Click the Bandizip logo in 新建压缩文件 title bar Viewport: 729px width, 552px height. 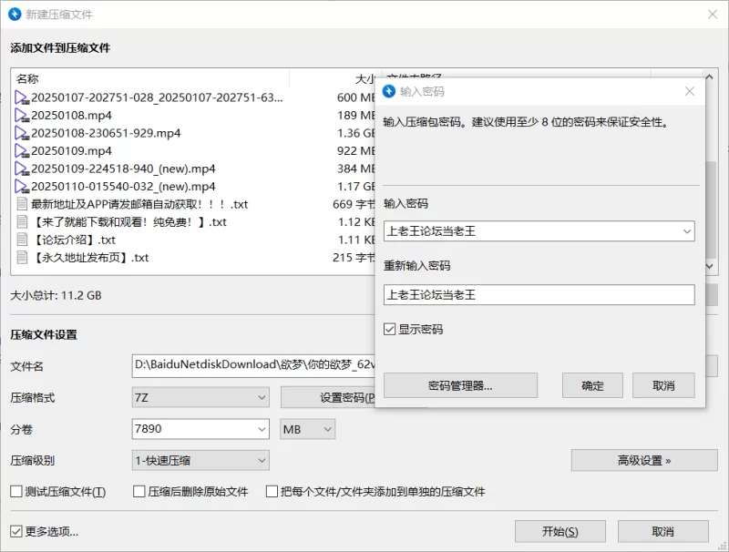click(15, 15)
